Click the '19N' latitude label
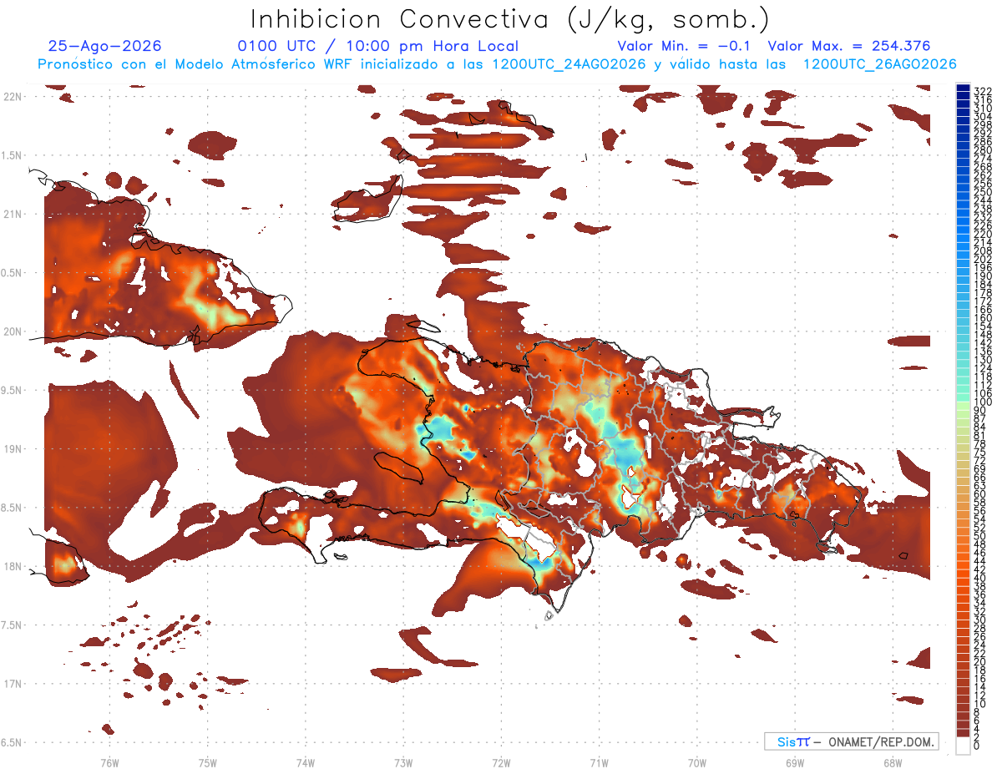Screen dimensions: 1002x774 [13, 449]
